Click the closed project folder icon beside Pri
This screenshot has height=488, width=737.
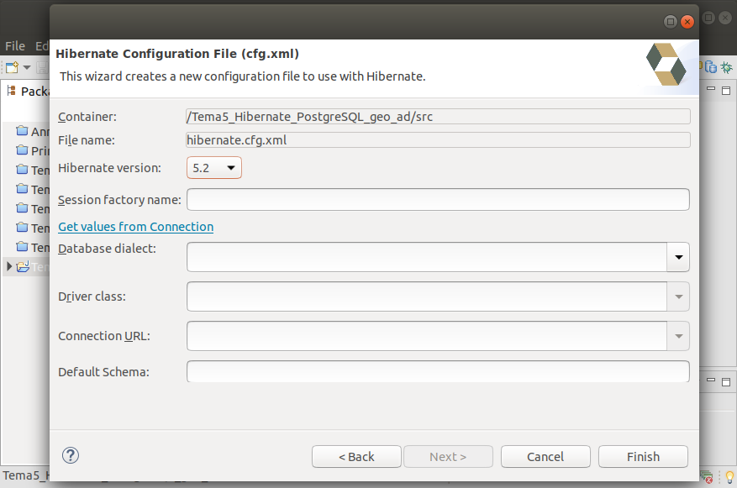click(22, 150)
